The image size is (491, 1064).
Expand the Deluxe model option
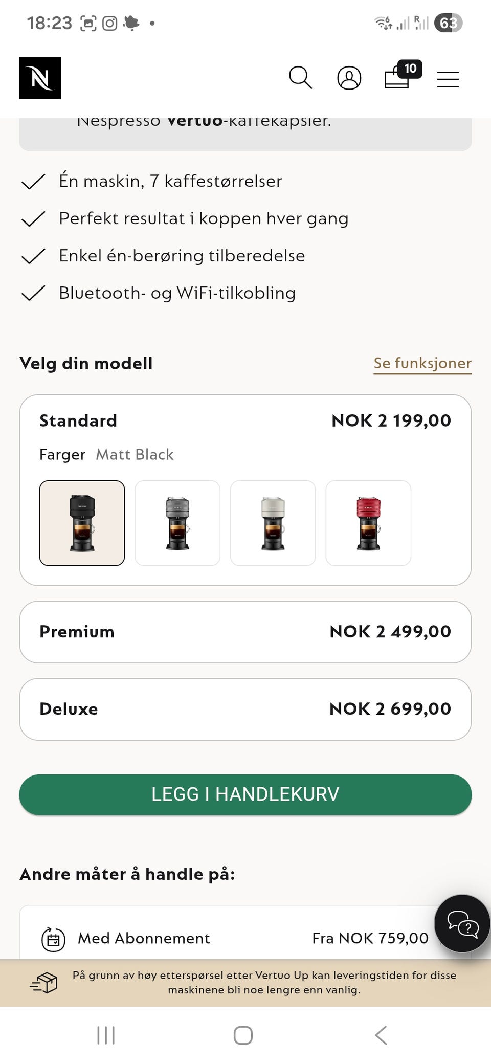click(245, 709)
